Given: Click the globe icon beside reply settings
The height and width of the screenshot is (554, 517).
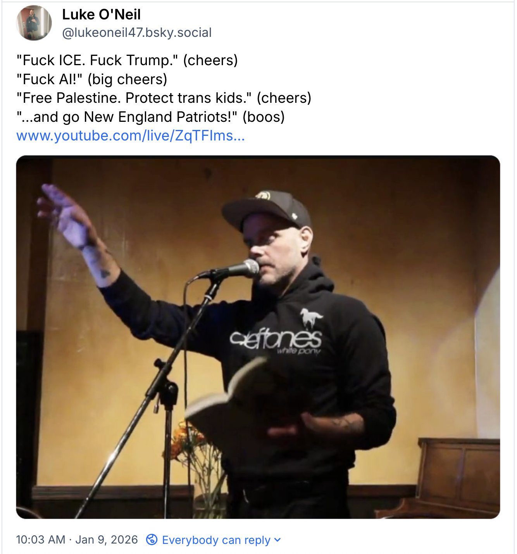Looking at the screenshot, I should pos(152,540).
